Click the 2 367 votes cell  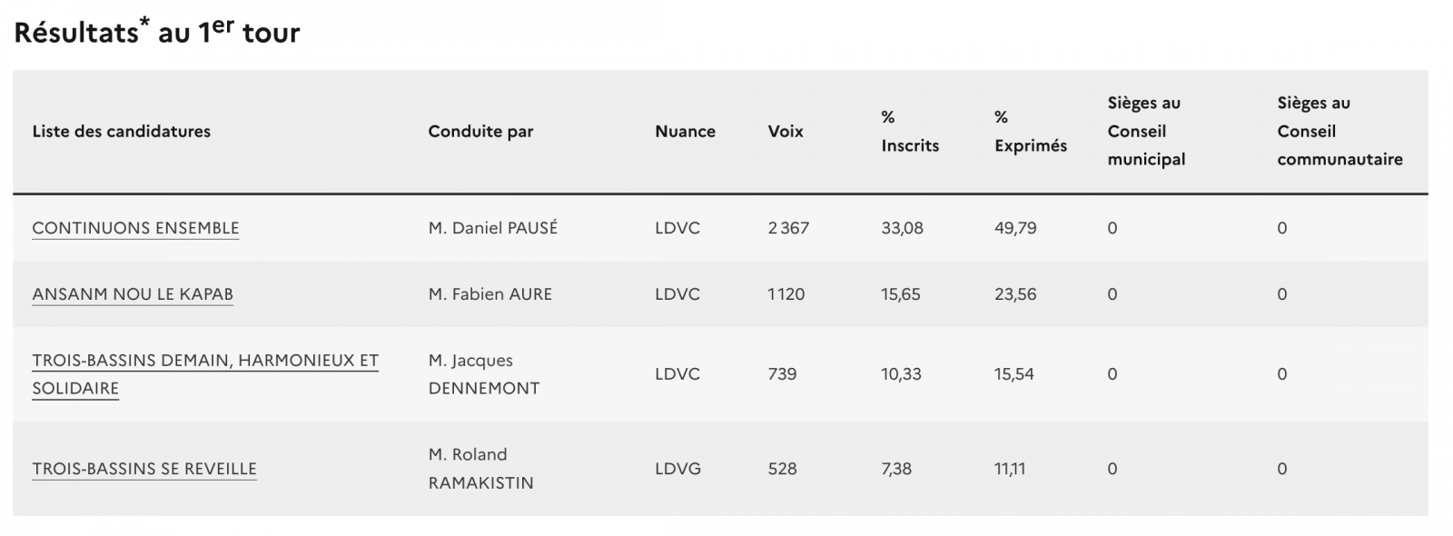point(787,228)
